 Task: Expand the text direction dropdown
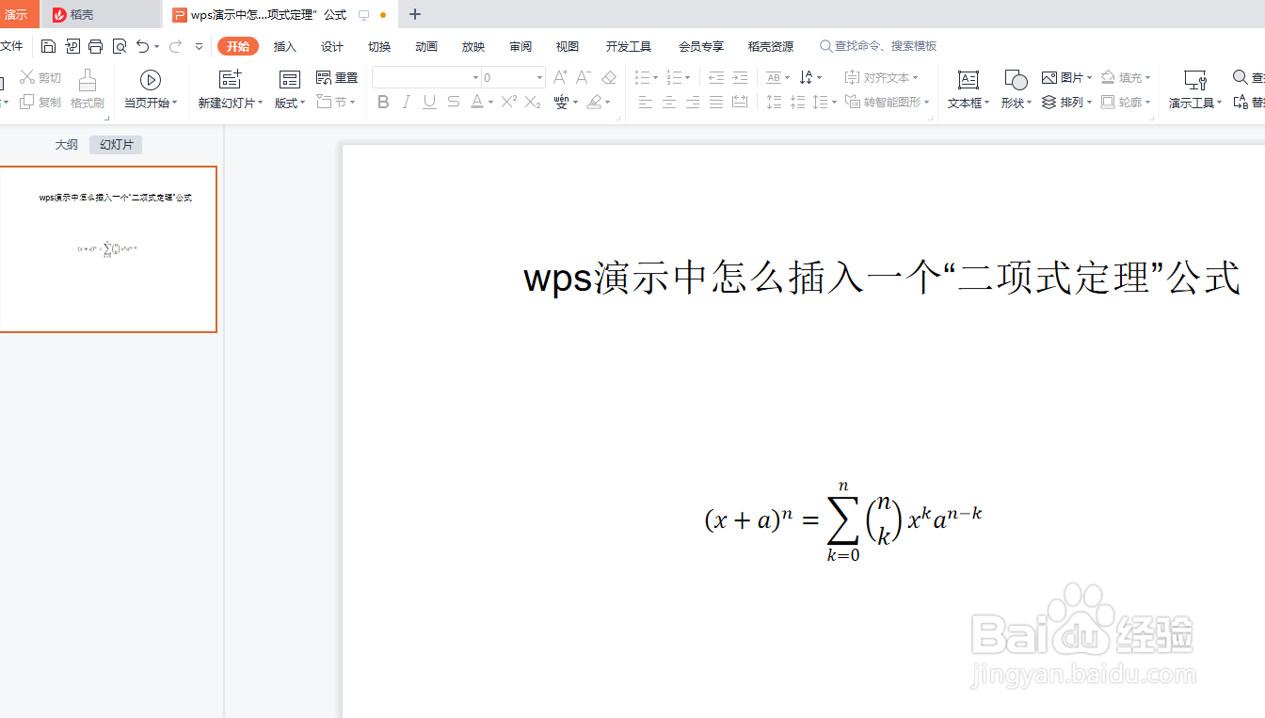[x=819, y=77]
